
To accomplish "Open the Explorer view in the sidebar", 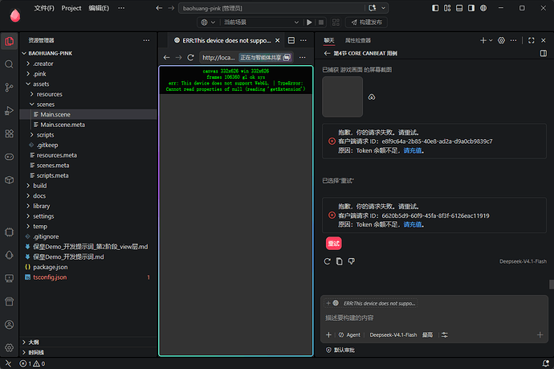I will click(x=10, y=41).
